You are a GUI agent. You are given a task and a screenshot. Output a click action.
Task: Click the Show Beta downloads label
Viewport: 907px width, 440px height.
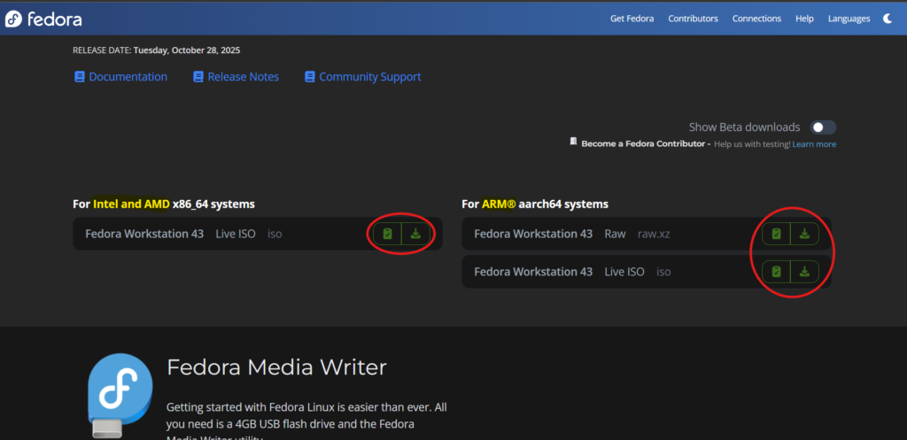pyautogui.click(x=744, y=127)
